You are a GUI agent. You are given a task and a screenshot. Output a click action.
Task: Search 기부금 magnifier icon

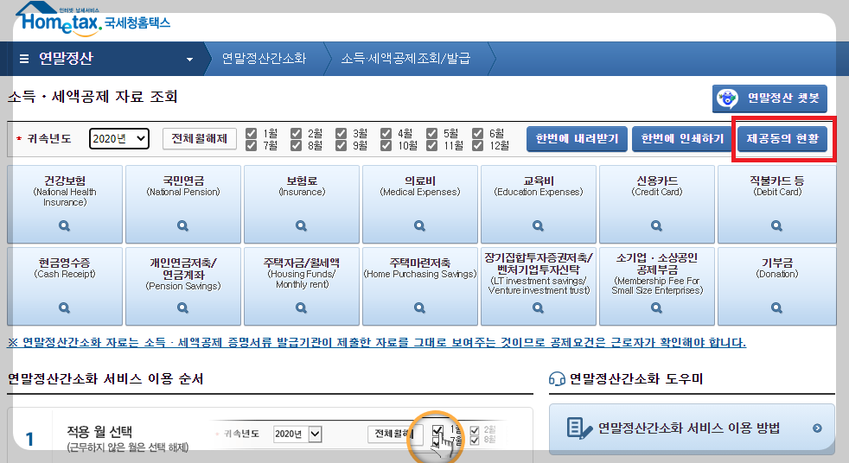[777, 308]
